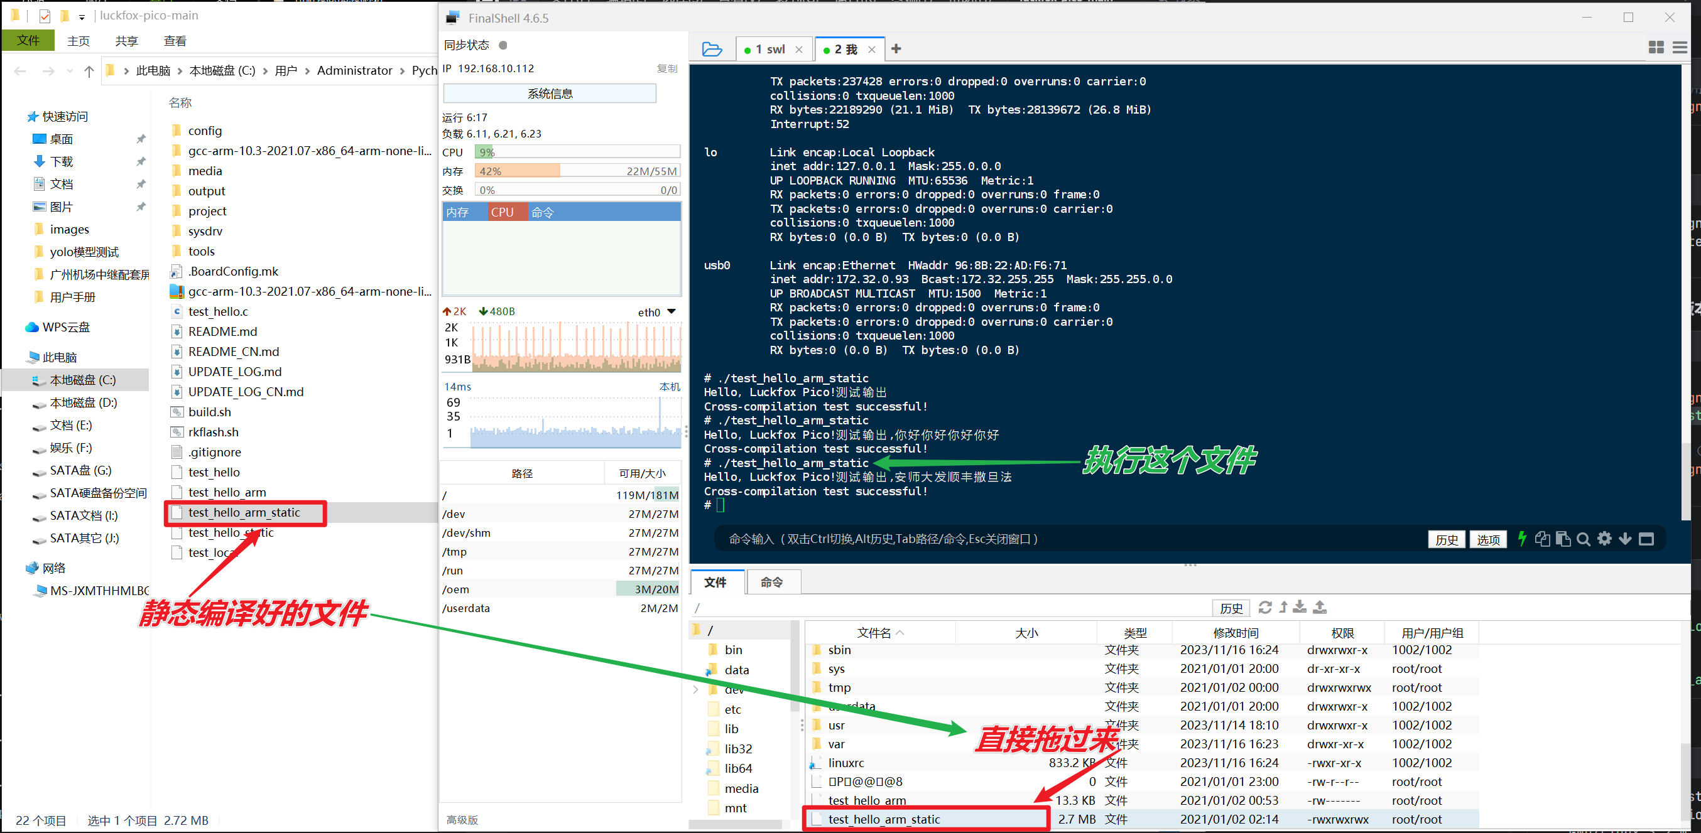This screenshot has width=1701, height=833.
Task: Click the memory usage 42% bar
Action: (577, 171)
